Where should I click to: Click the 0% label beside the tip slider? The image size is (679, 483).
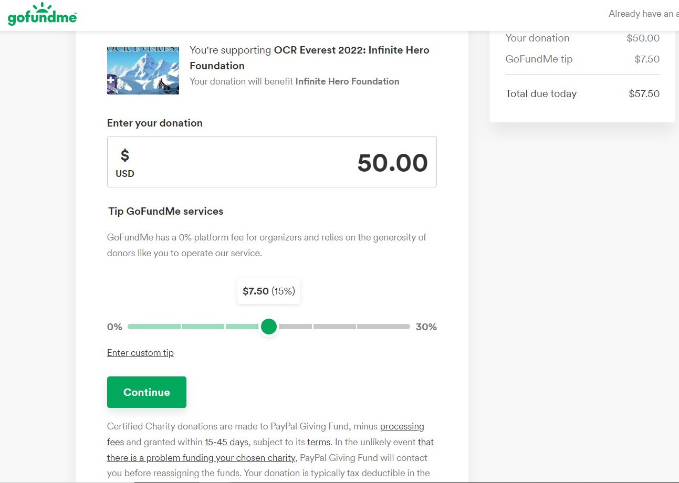(x=114, y=326)
